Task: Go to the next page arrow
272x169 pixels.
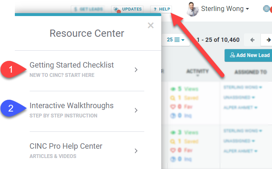Action: coord(268,40)
